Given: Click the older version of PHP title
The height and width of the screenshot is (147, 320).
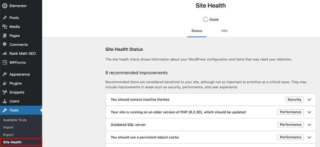Looking at the screenshot, I should (178, 112).
